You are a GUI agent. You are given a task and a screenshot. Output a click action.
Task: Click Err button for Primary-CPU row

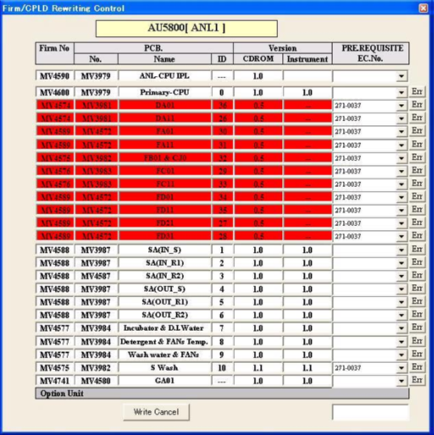click(417, 92)
